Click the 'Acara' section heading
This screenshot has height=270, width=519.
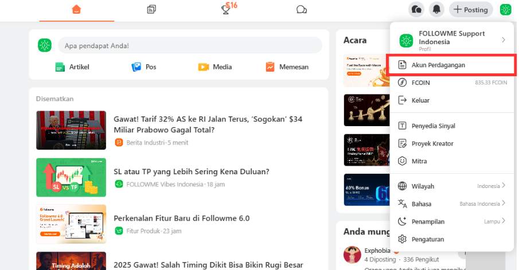coord(355,40)
